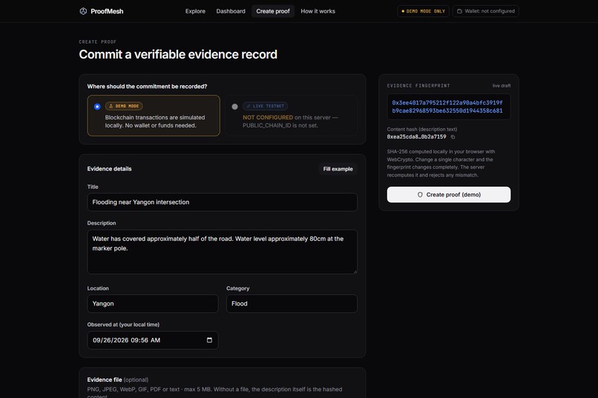
Task: Open the How it works page
Action: click(x=318, y=11)
